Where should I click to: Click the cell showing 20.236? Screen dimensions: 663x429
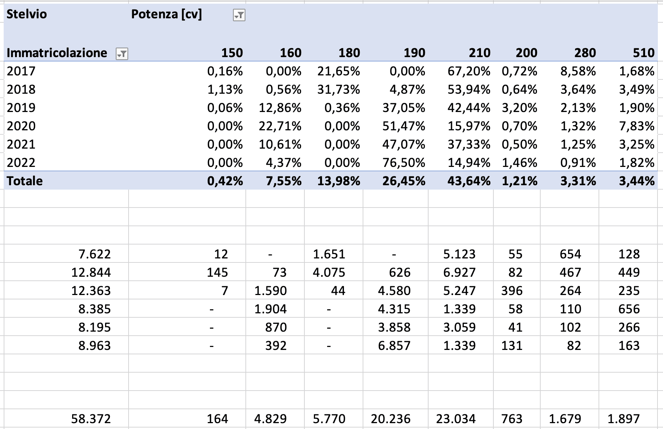point(390,418)
